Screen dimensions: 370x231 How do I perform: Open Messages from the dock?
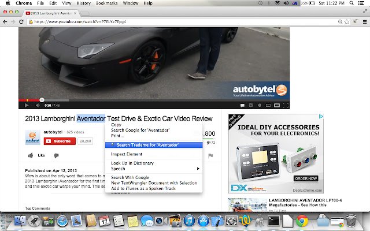(147, 221)
